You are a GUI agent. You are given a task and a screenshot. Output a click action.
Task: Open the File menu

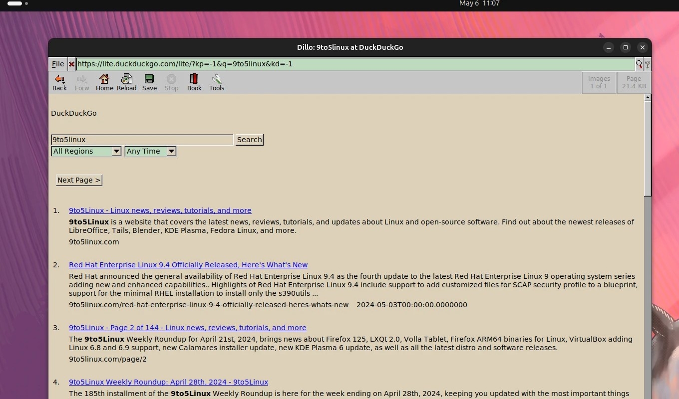click(58, 64)
